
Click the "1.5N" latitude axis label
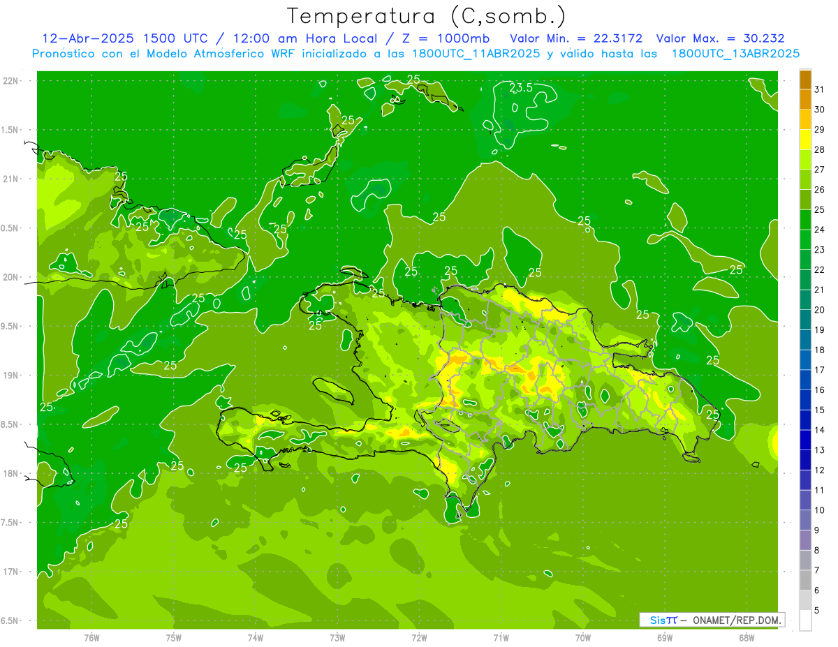point(10,130)
